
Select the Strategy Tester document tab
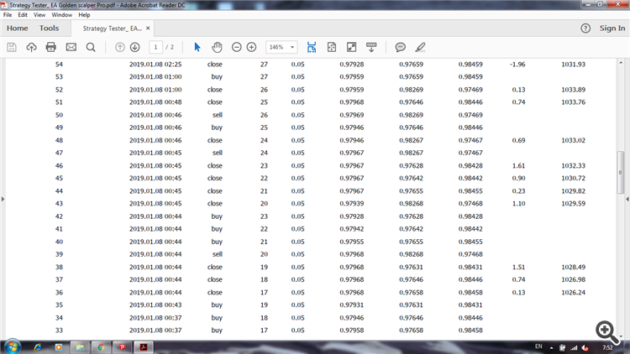[x=112, y=29]
